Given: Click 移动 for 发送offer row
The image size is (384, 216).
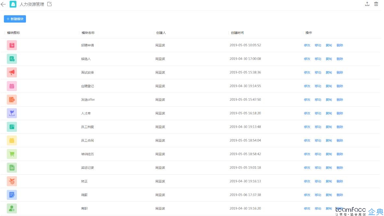Looking at the screenshot, I should pos(318,99).
